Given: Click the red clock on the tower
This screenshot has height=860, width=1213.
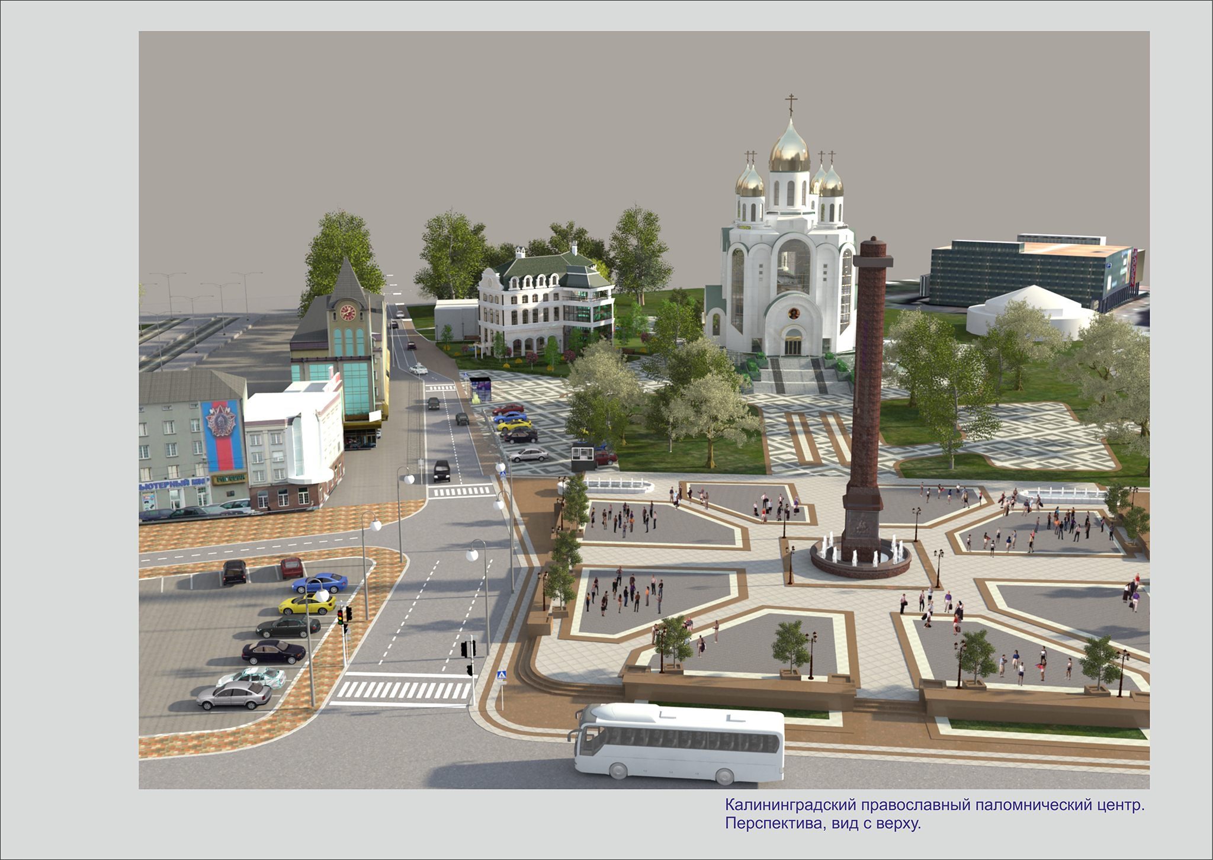Looking at the screenshot, I should coord(348,312).
